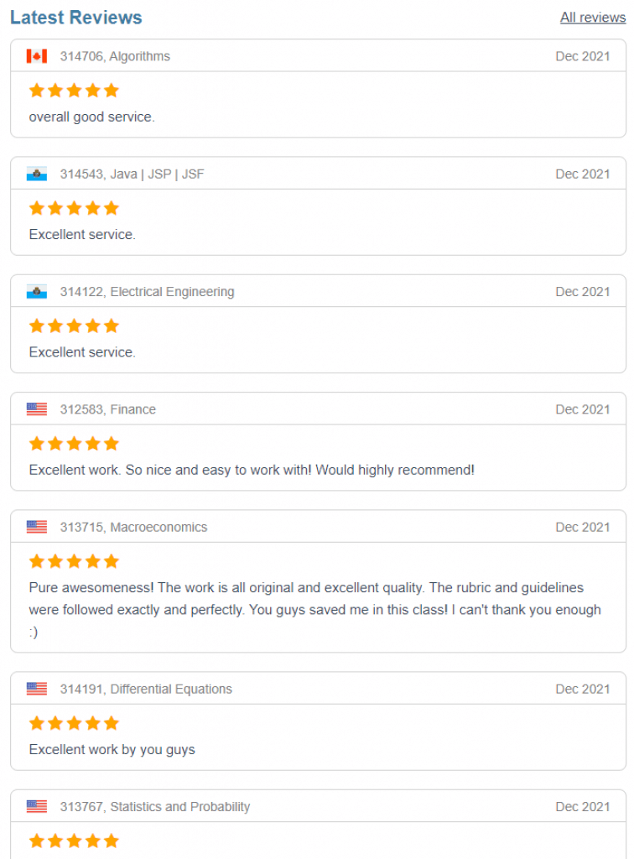Click a star on the Statistics and Probability rating
634x859 pixels.
[x=73, y=841]
